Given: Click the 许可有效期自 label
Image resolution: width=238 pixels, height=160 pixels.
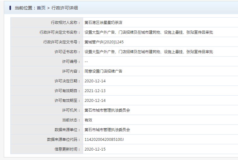Looking at the screenshot, I should (x=67, y=91).
